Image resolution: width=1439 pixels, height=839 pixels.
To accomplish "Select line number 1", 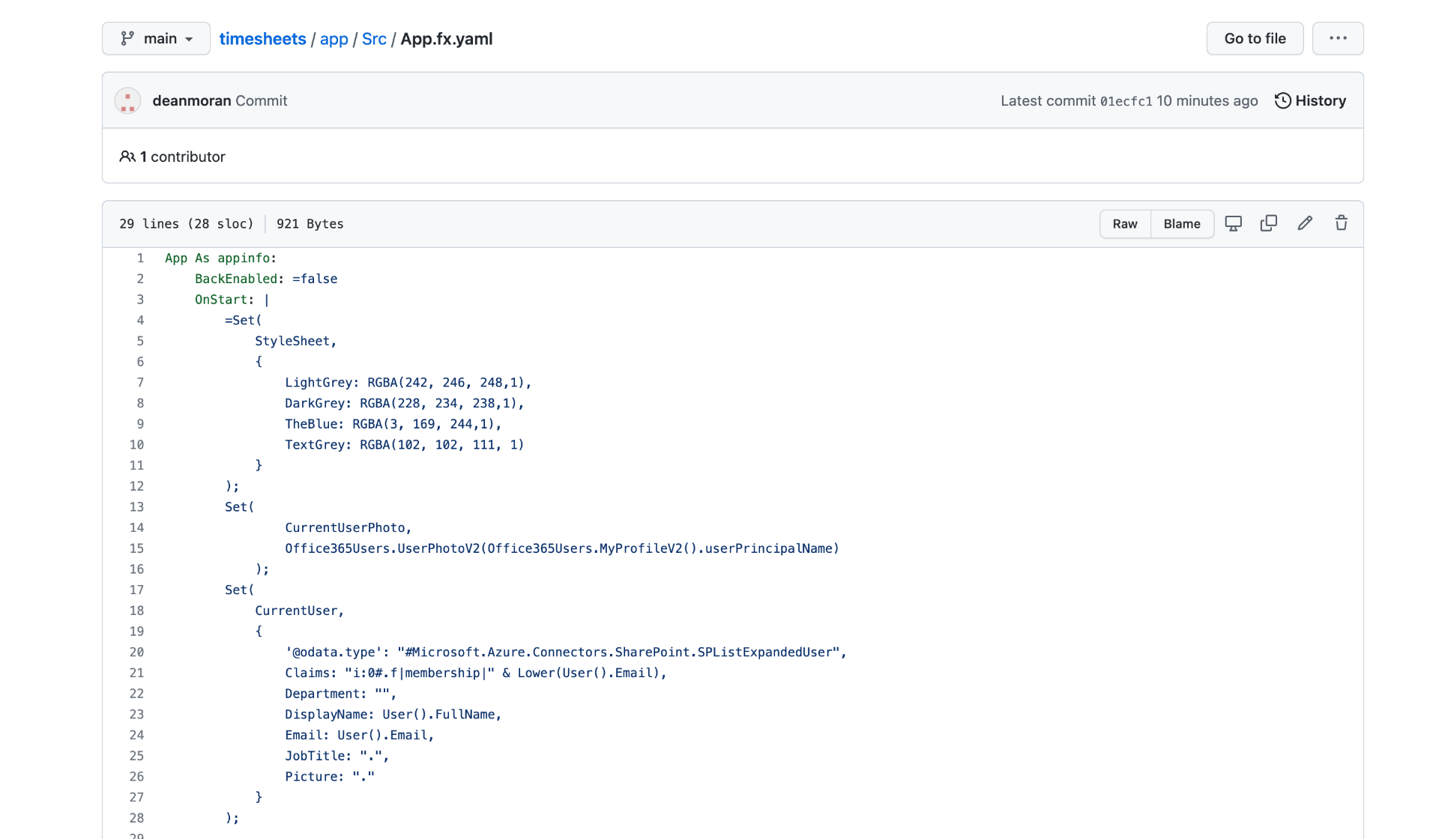I will 140,258.
